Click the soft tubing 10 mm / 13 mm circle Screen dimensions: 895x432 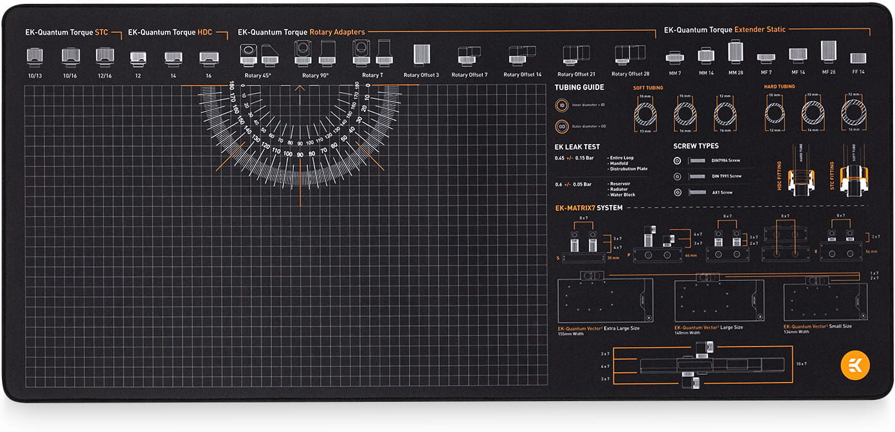click(645, 115)
